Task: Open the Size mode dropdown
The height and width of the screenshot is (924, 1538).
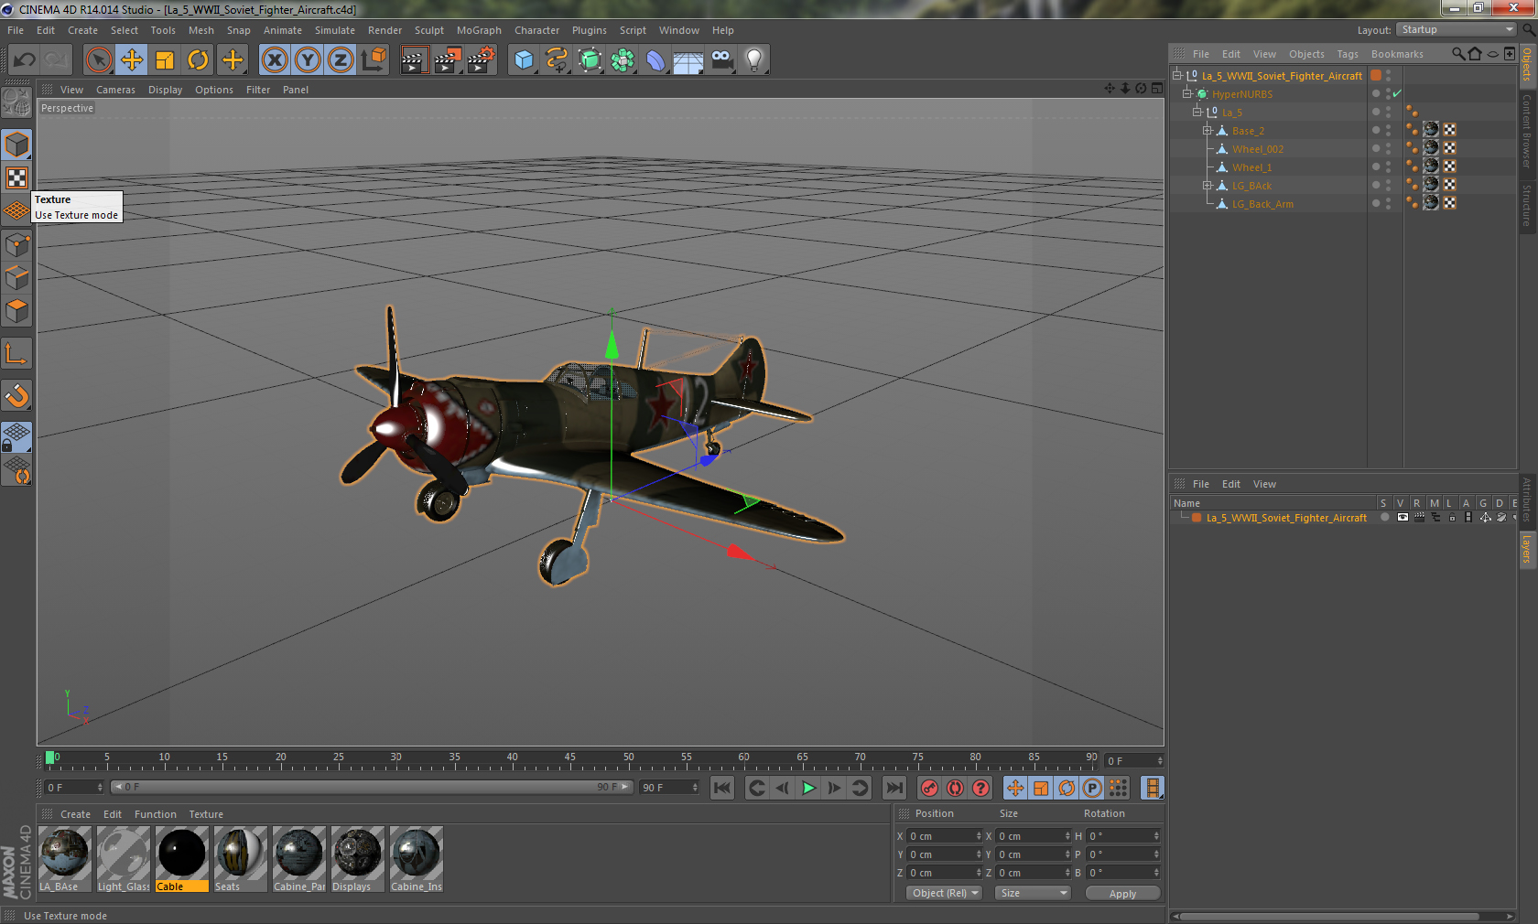Action: point(1033,893)
